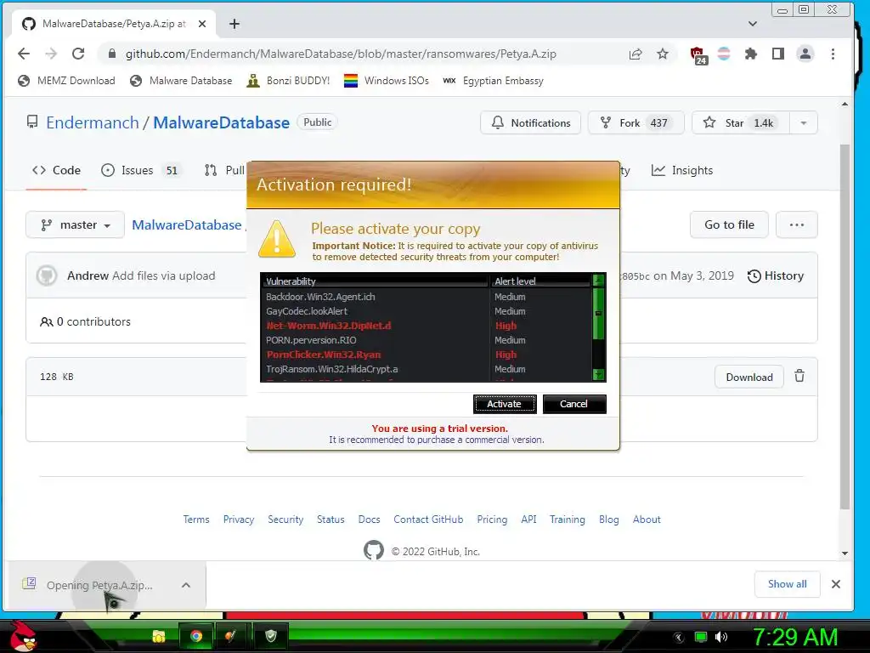Open the tab search chevron
Screen dimensions: 870x653
pos(753,24)
